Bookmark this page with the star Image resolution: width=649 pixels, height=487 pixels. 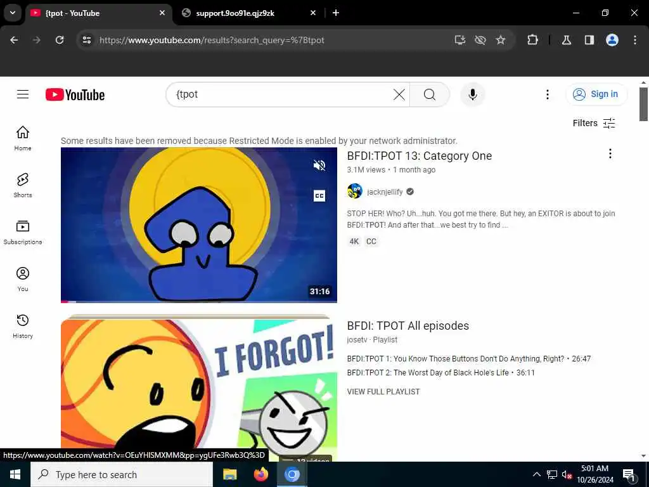(x=501, y=40)
